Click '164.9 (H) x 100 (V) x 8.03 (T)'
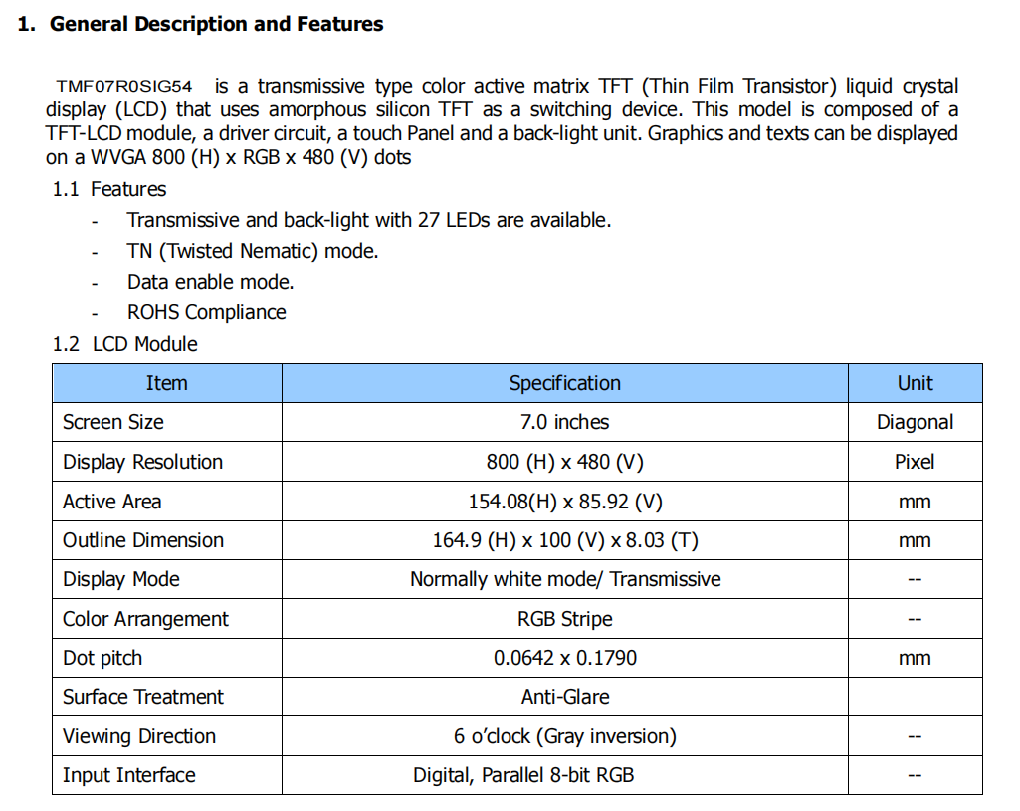 point(565,540)
